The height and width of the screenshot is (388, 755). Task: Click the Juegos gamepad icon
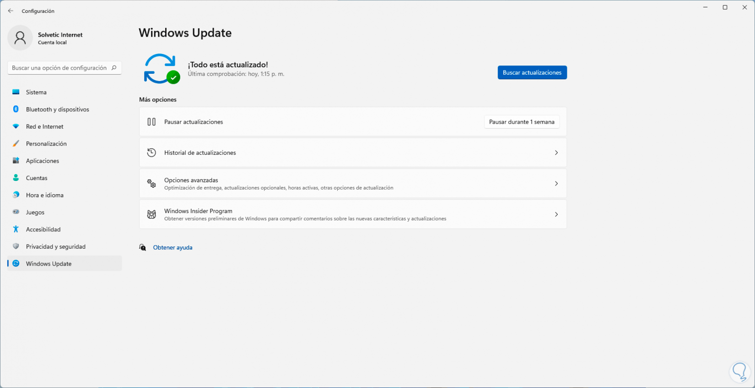pyautogui.click(x=16, y=212)
